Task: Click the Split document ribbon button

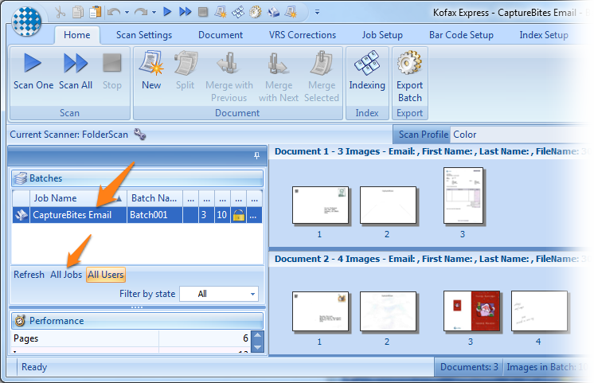Action: tap(186, 71)
